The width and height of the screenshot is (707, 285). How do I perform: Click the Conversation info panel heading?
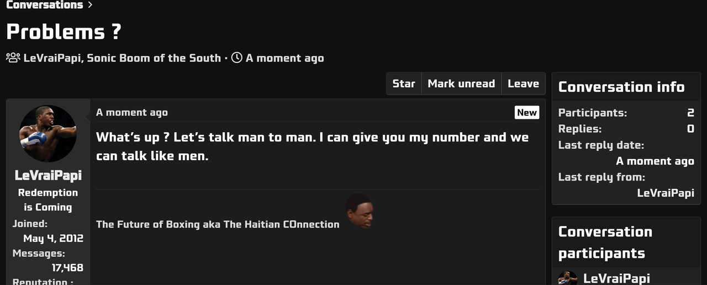(621, 87)
